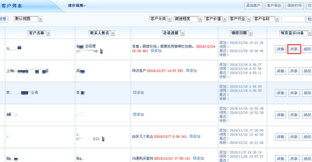Expand the 客户价值 filter dropdown
The height and width of the screenshot is (162, 312).
pos(225,19)
